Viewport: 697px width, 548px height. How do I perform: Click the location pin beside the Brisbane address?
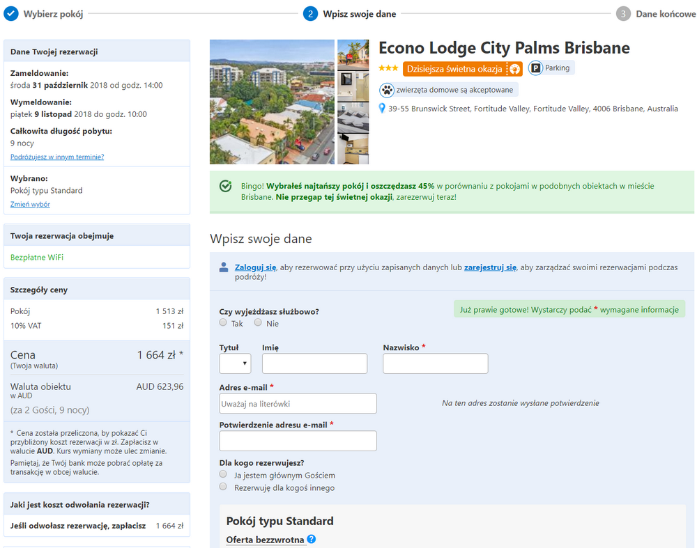[381, 108]
